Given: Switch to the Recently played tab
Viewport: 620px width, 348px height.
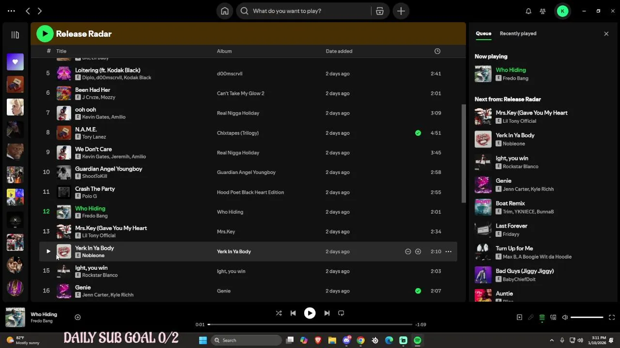Looking at the screenshot, I should click(x=518, y=34).
